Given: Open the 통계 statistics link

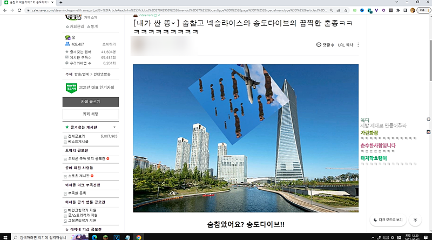Looking at the screenshot, I should click(x=93, y=26).
